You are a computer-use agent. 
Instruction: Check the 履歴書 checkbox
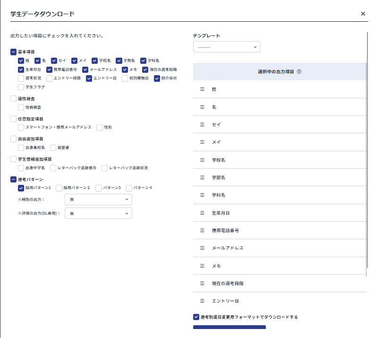pos(53,148)
